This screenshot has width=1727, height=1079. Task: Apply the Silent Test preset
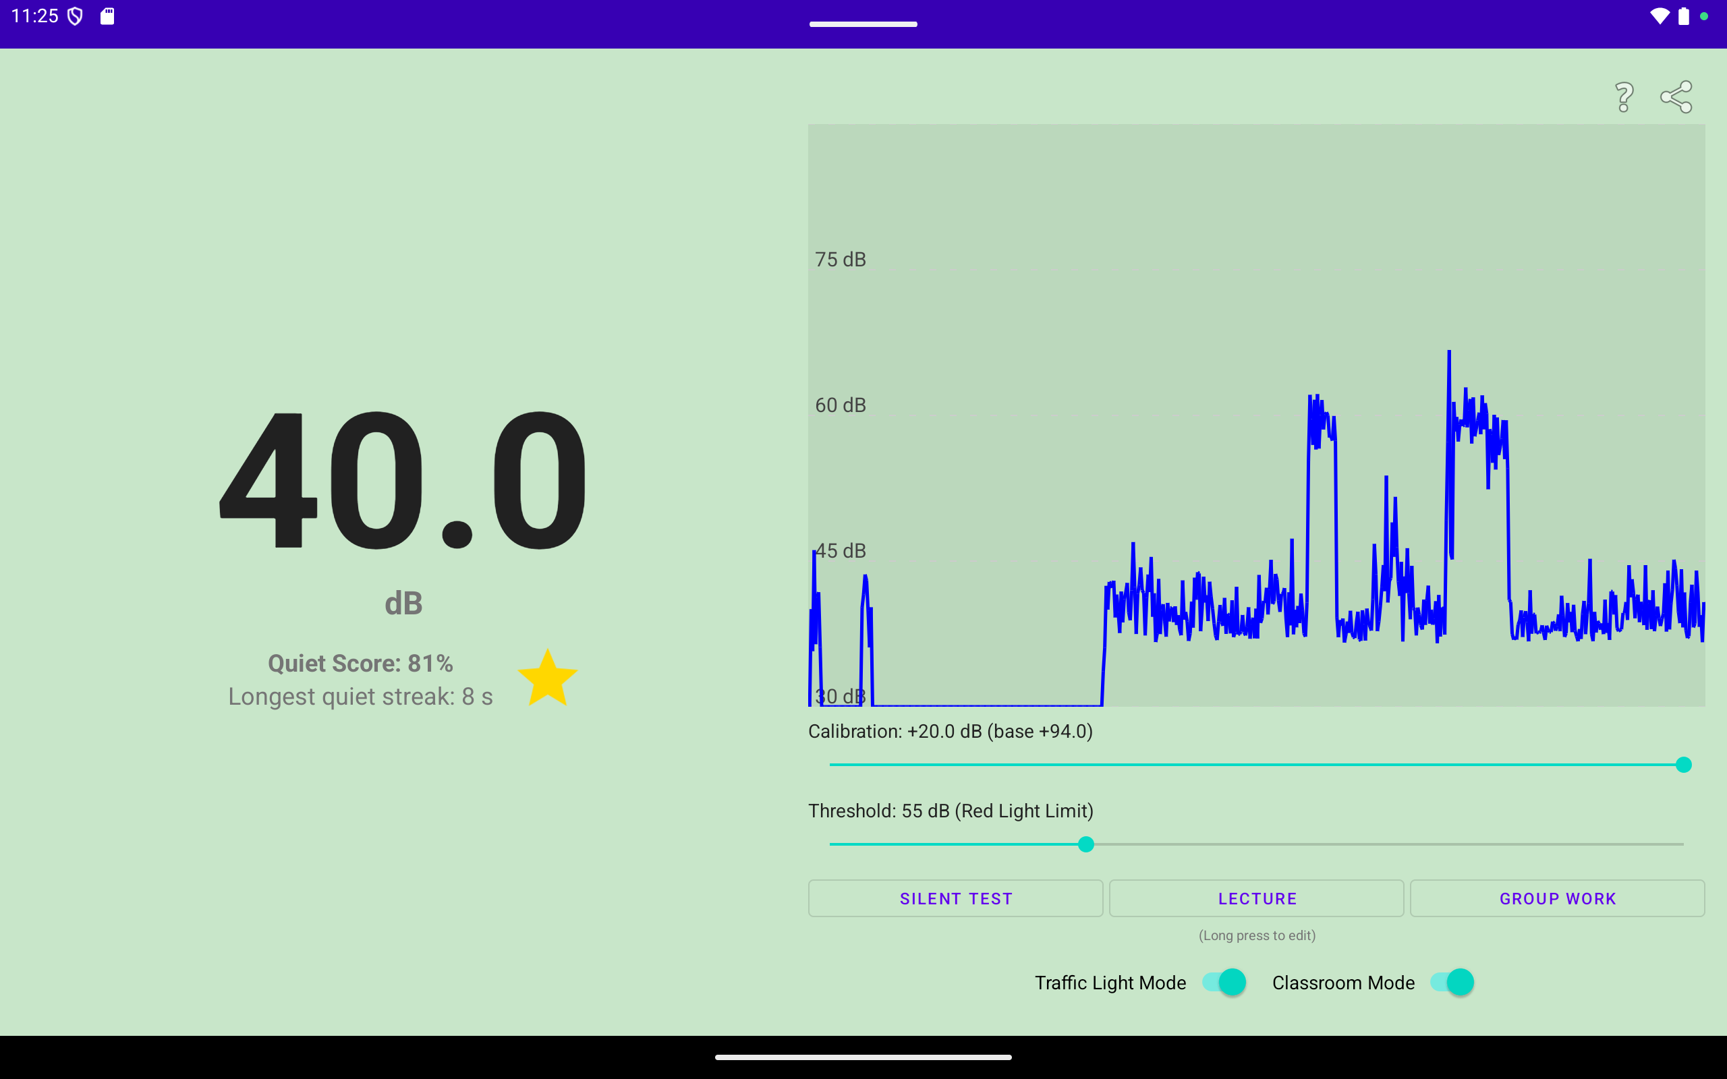pyautogui.click(x=955, y=898)
